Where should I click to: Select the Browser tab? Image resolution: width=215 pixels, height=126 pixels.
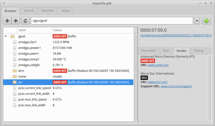[x=10, y=11]
